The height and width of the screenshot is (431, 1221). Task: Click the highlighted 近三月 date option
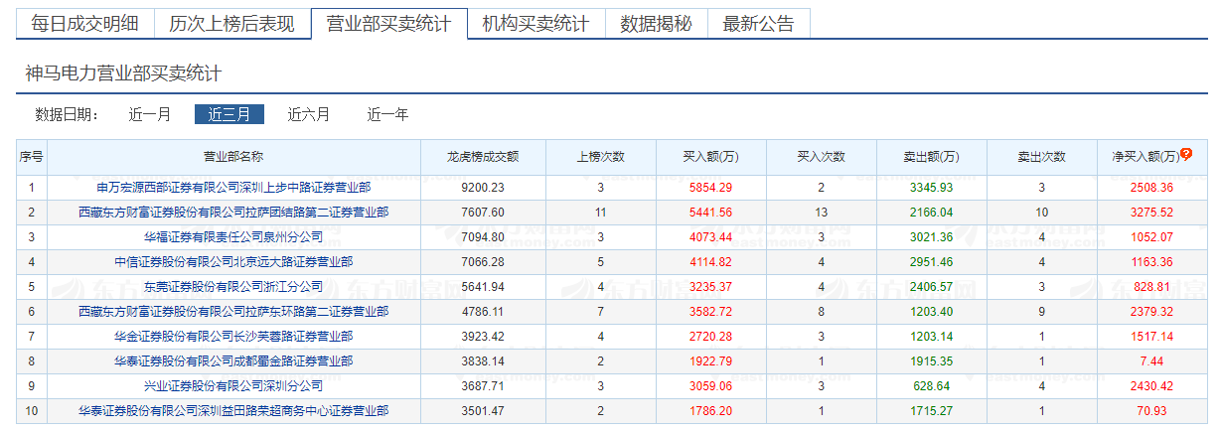click(x=229, y=114)
